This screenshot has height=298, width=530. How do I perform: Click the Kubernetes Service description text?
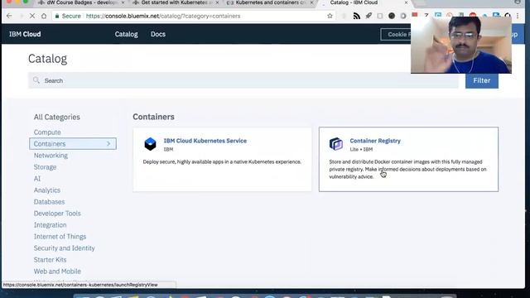[x=222, y=162]
